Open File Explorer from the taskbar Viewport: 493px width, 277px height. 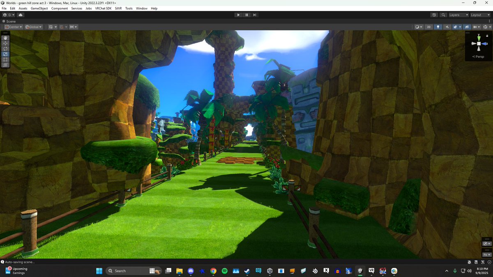[180, 270]
